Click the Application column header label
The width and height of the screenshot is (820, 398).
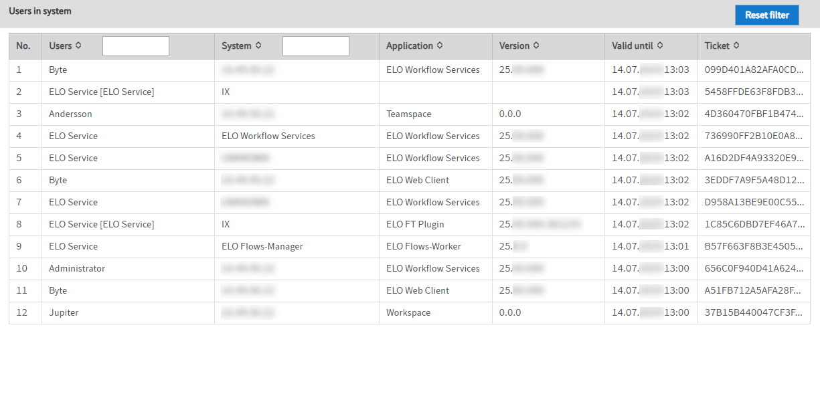coord(410,46)
